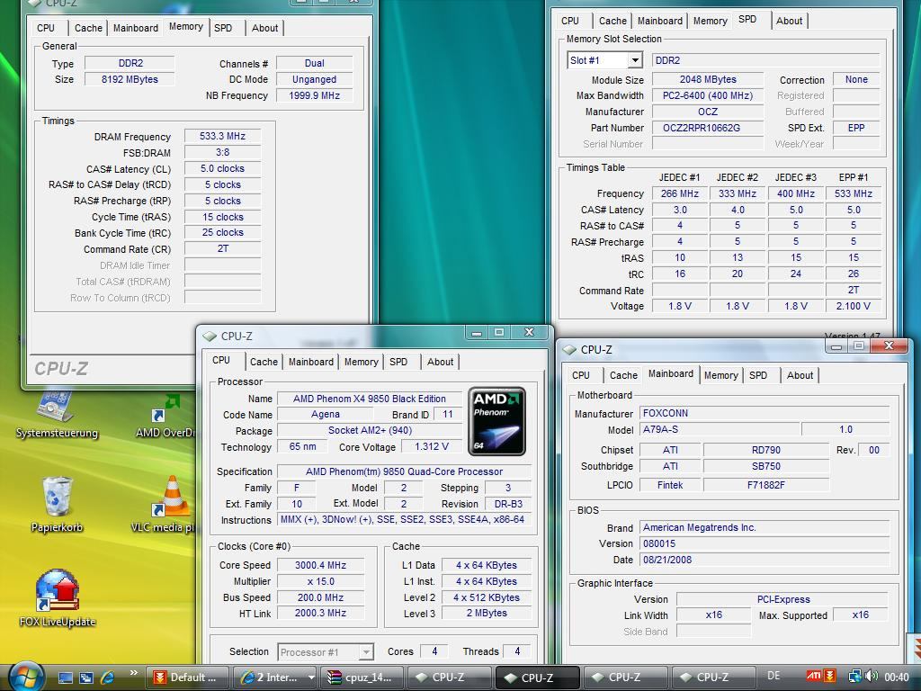921x691 pixels.
Task: Switch to SPD tab in processor window
Action: click(398, 362)
